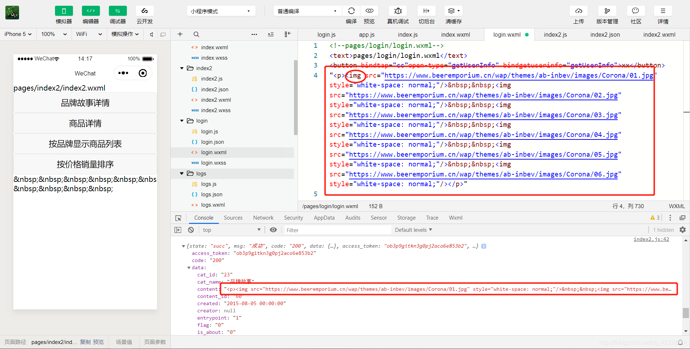Click the collapse-all files icon
Screen dimensions: 690x349
(x=271, y=35)
